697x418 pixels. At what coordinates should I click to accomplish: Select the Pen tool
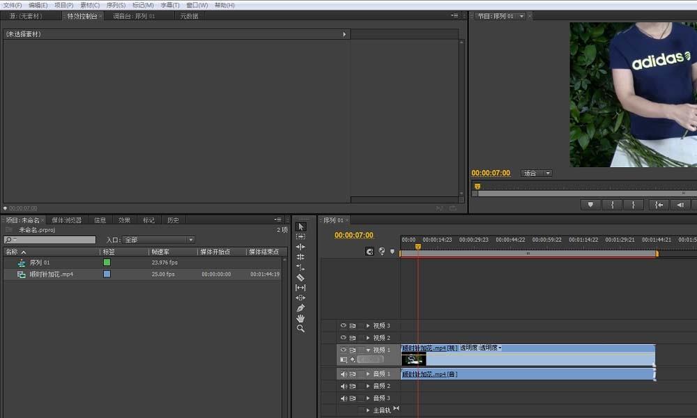pyautogui.click(x=300, y=308)
